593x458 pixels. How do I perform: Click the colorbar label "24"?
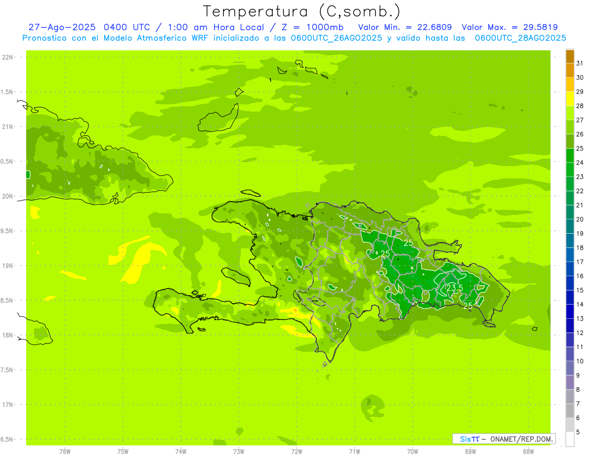pos(580,163)
